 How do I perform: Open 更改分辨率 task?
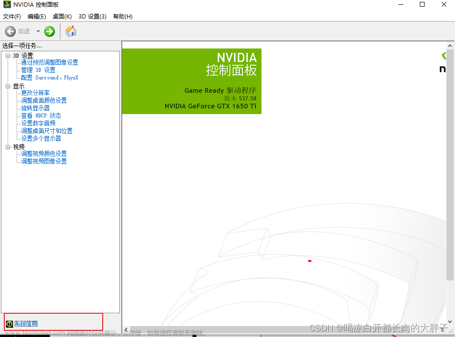[x=35, y=93]
